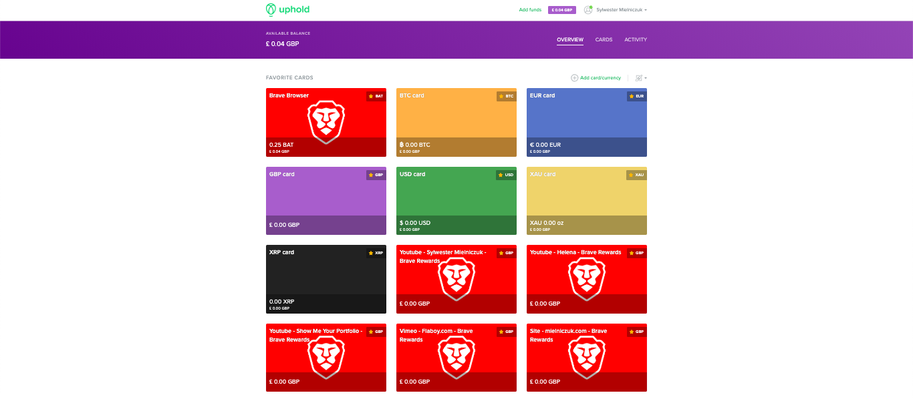
Task: Open the Sylwester Mielniczuk account dropdown
Action: point(616,10)
